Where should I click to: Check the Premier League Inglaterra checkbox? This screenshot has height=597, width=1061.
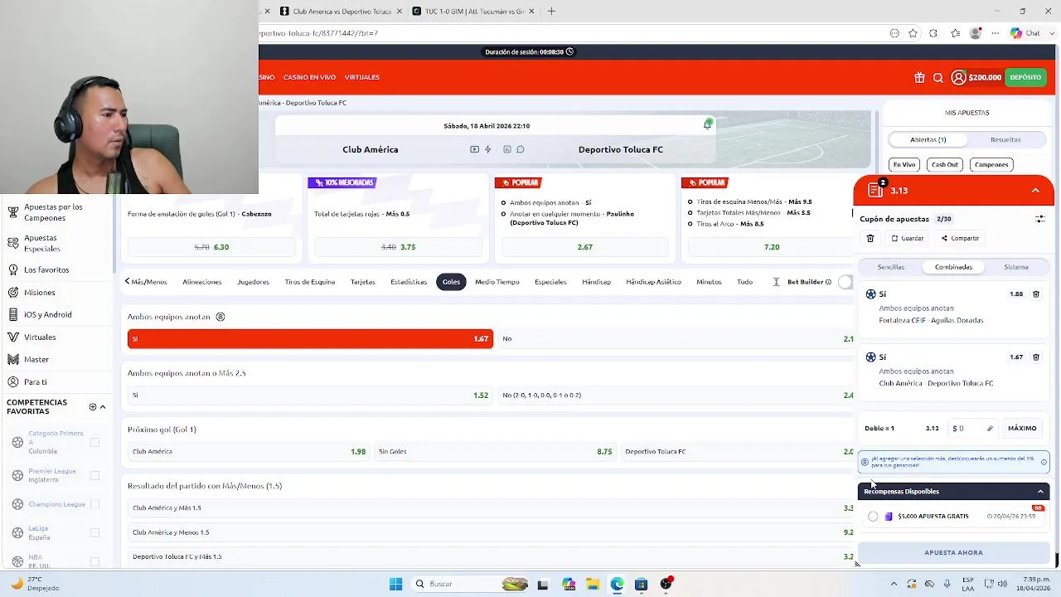tap(94, 476)
